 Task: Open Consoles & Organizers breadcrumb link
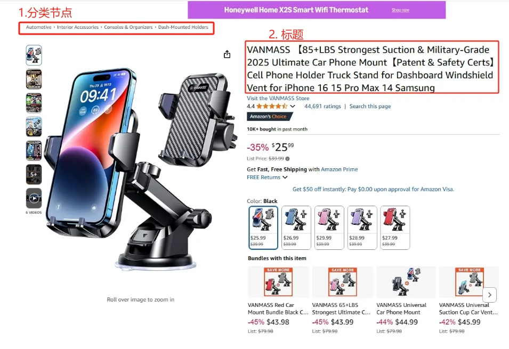pyautogui.click(x=128, y=27)
